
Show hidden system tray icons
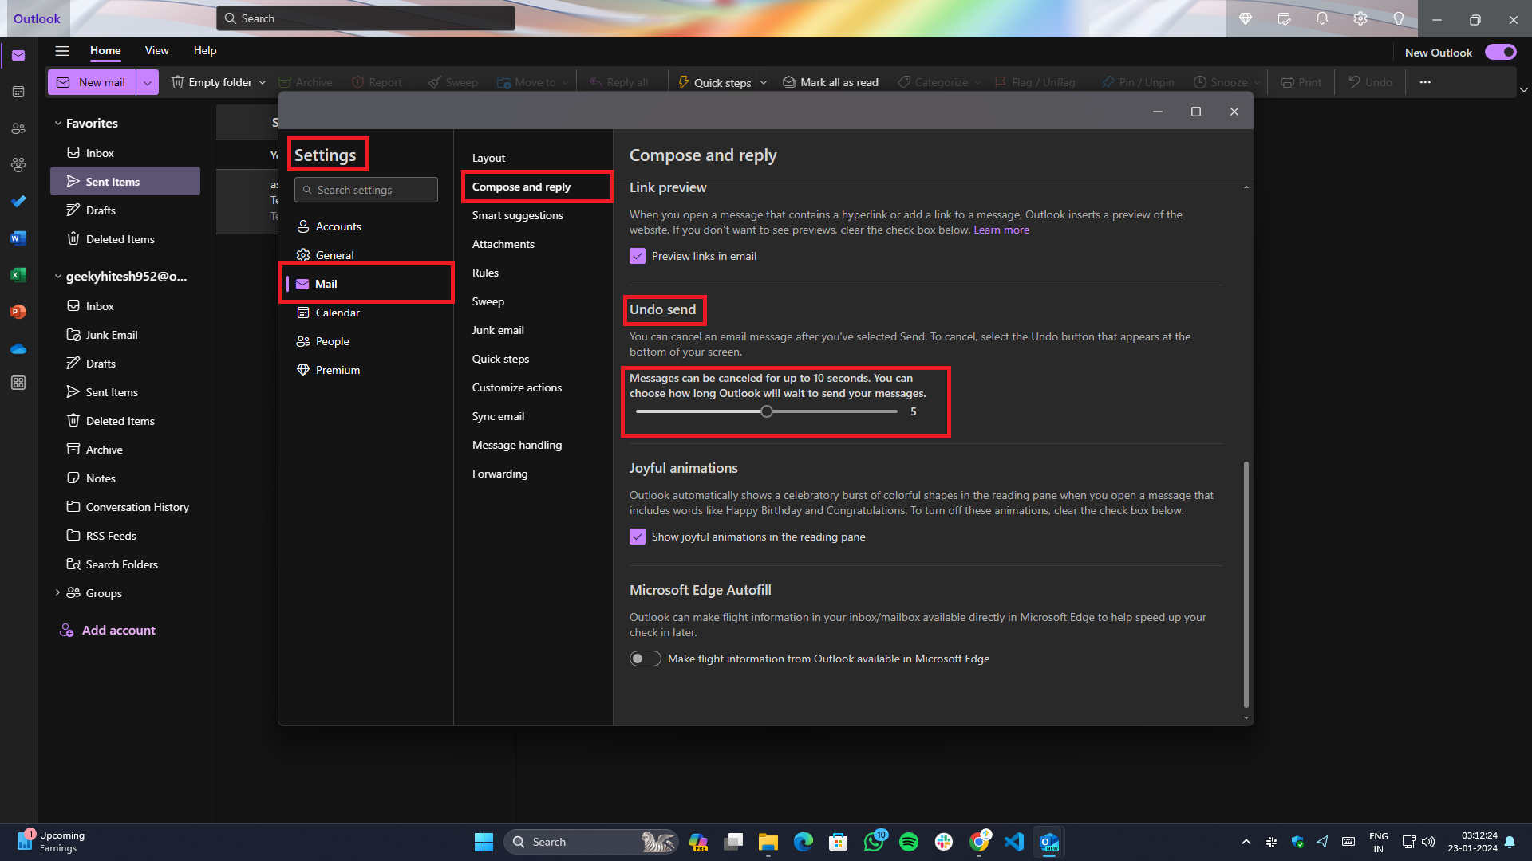(x=1246, y=842)
